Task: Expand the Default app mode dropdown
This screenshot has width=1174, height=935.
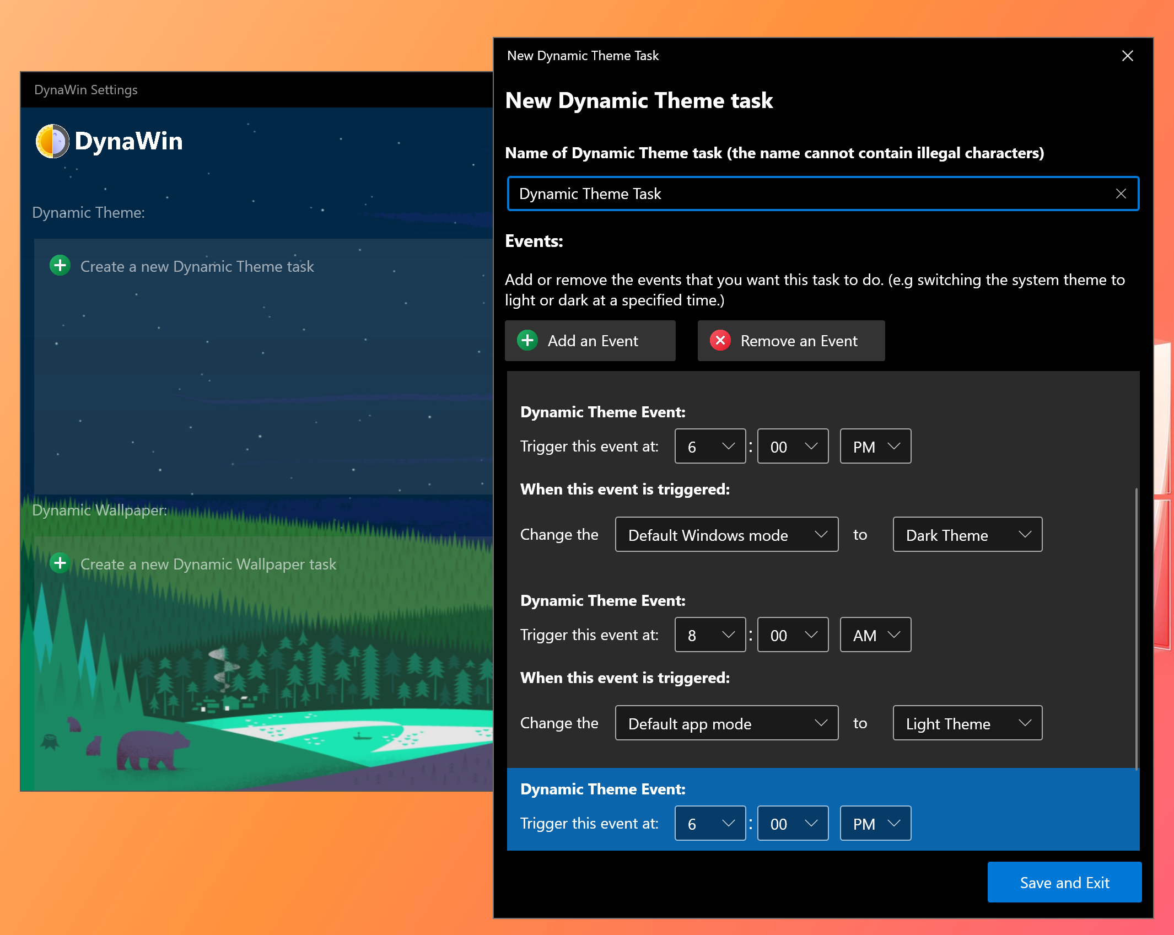Action: click(726, 723)
